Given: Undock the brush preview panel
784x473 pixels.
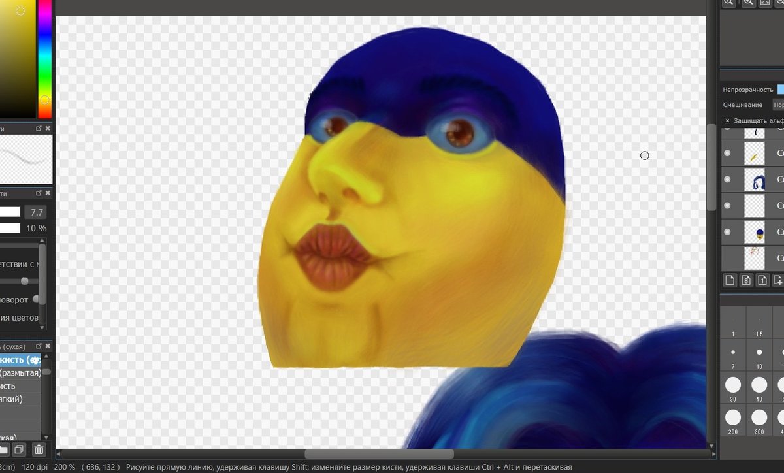Looking at the screenshot, I should coord(39,129).
